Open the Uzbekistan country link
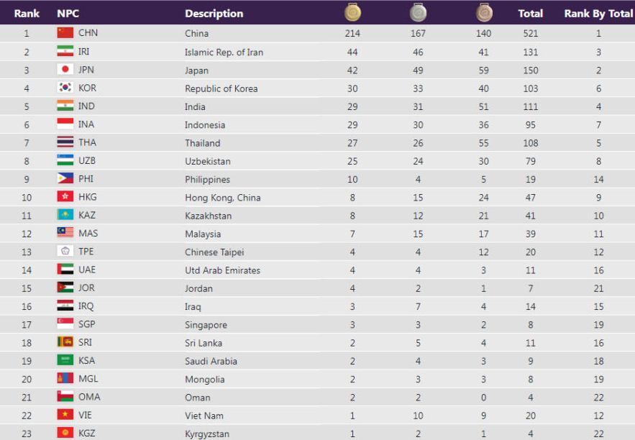This screenshot has width=635, height=440. [208, 161]
